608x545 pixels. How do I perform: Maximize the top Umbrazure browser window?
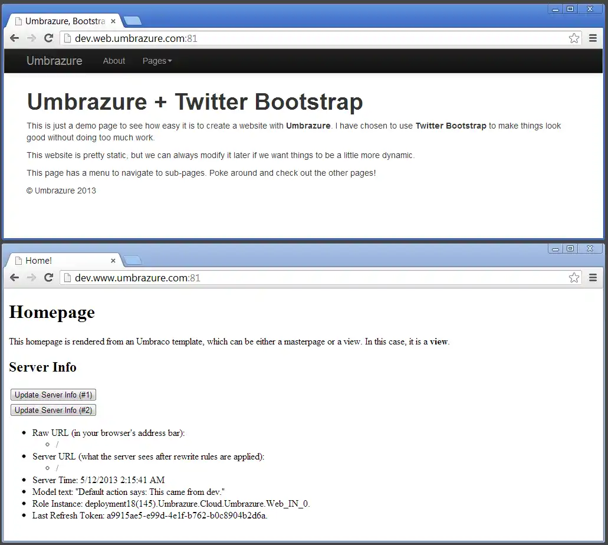(570, 9)
